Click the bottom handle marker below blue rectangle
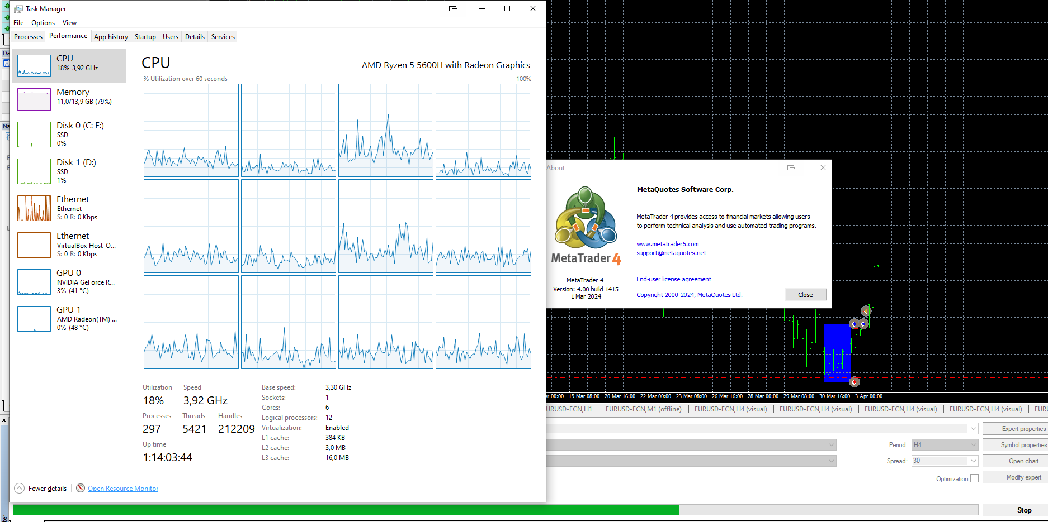 [854, 382]
